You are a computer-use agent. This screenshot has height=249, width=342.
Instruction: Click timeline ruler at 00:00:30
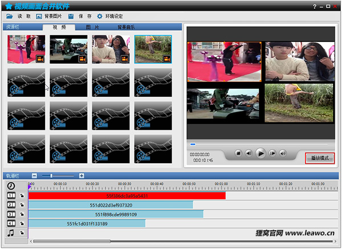(x=124, y=184)
